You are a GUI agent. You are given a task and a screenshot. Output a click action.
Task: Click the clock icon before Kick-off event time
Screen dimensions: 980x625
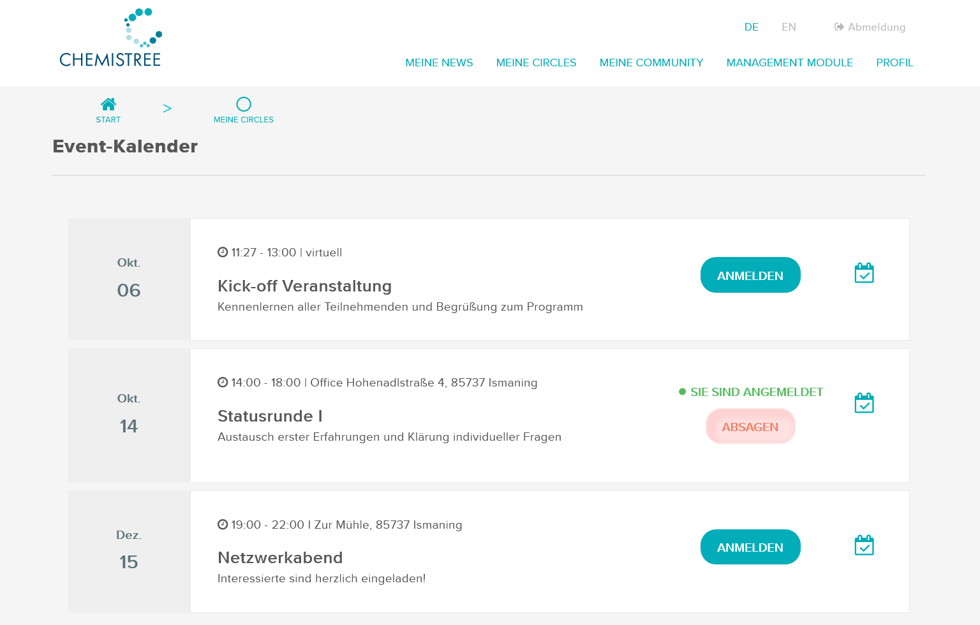tap(221, 252)
